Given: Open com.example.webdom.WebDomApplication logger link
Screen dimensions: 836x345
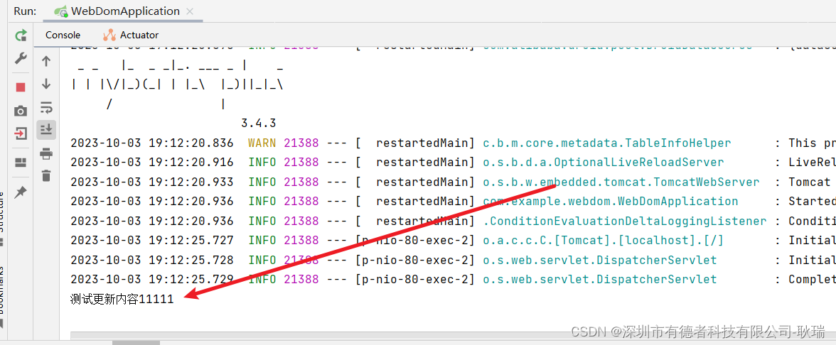Looking at the screenshot, I should pyautogui.click(x=611, y=202).
